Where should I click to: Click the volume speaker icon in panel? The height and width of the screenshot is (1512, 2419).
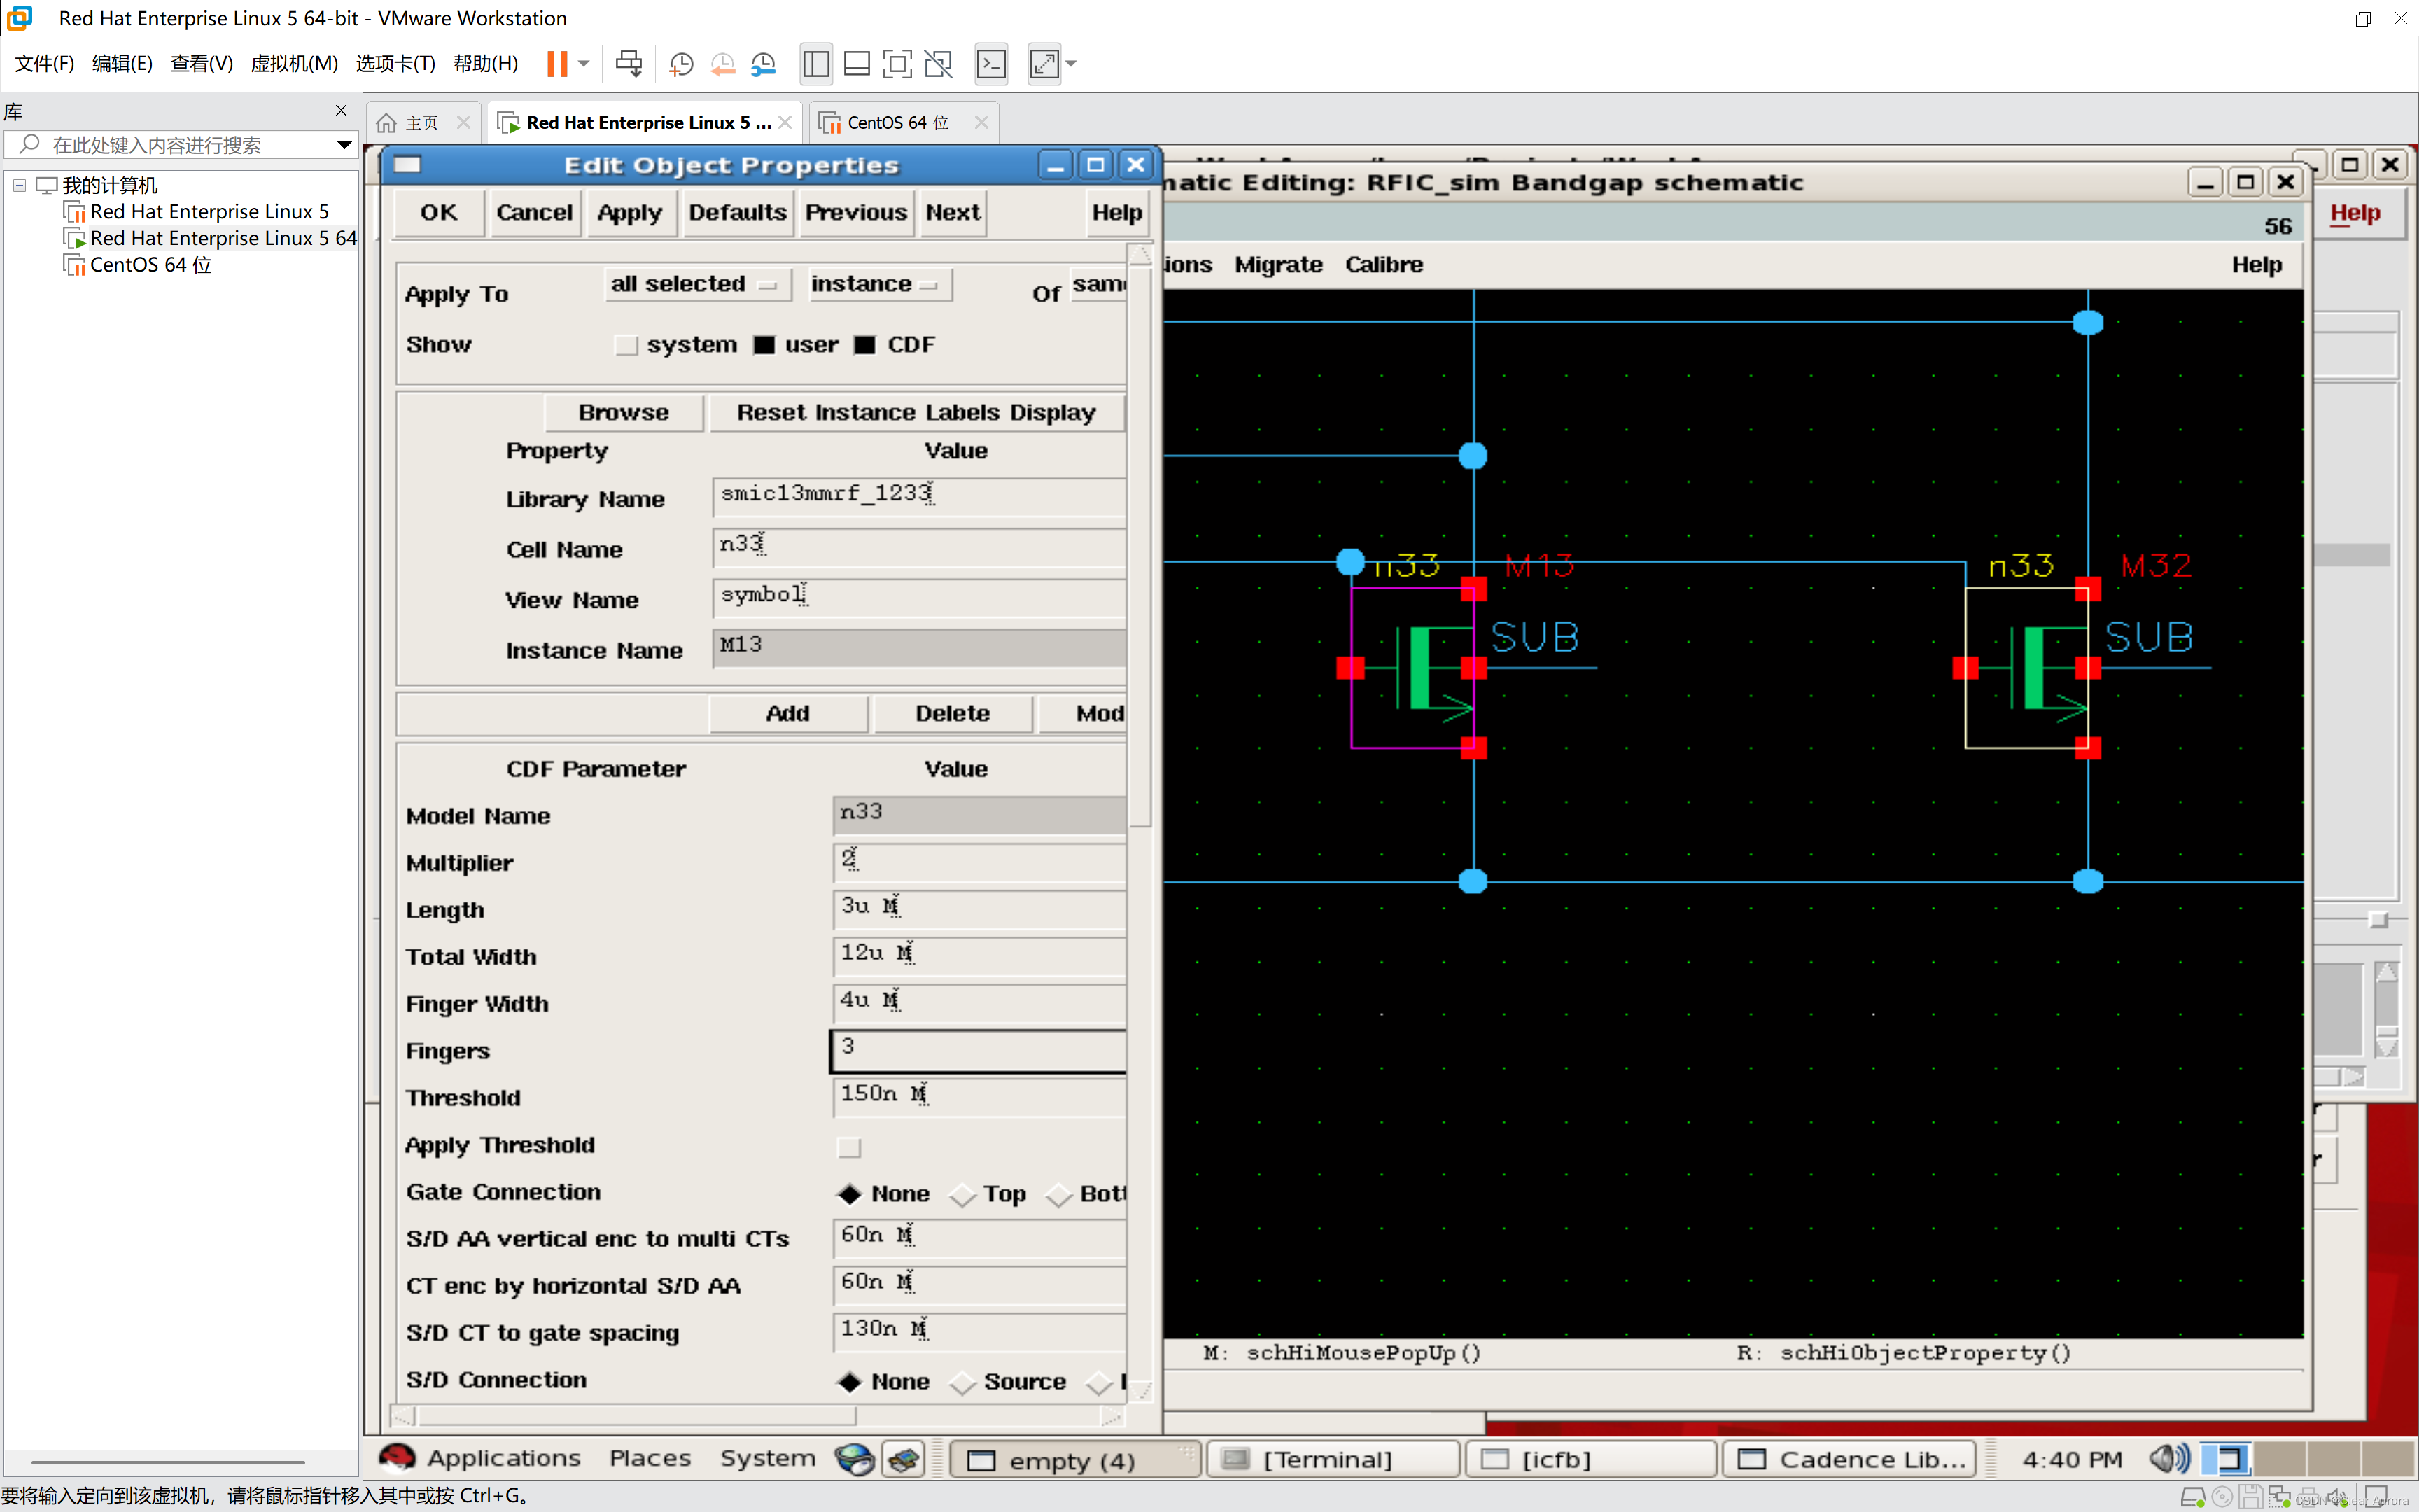(x=2168, y=1458)
